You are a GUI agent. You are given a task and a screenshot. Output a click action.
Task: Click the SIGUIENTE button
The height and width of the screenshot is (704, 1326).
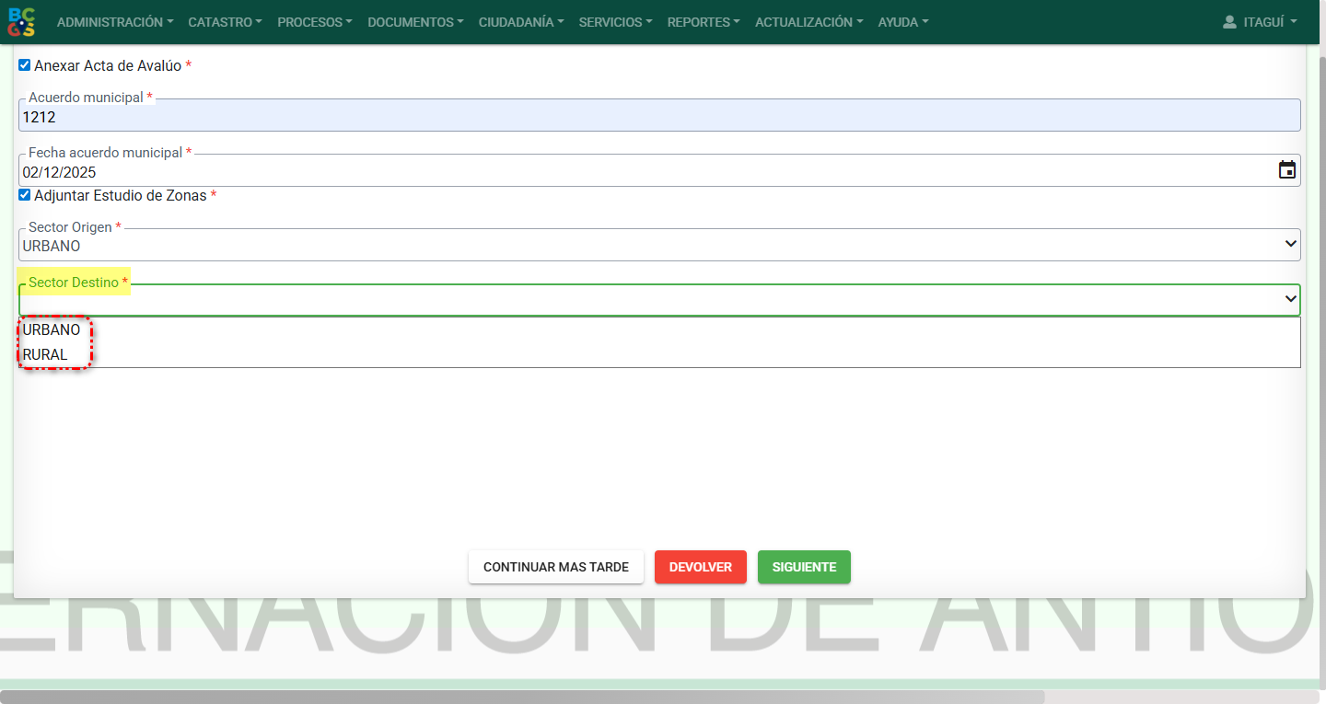[804, 567]
